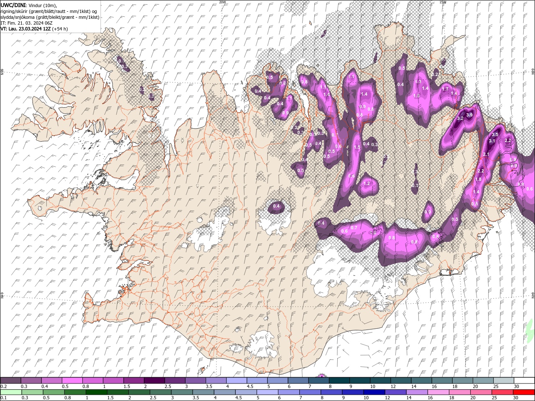Click the palest green 0.1 swatch in bottom legend row
This screenshot has height=401, width=535.
point(11,392)
